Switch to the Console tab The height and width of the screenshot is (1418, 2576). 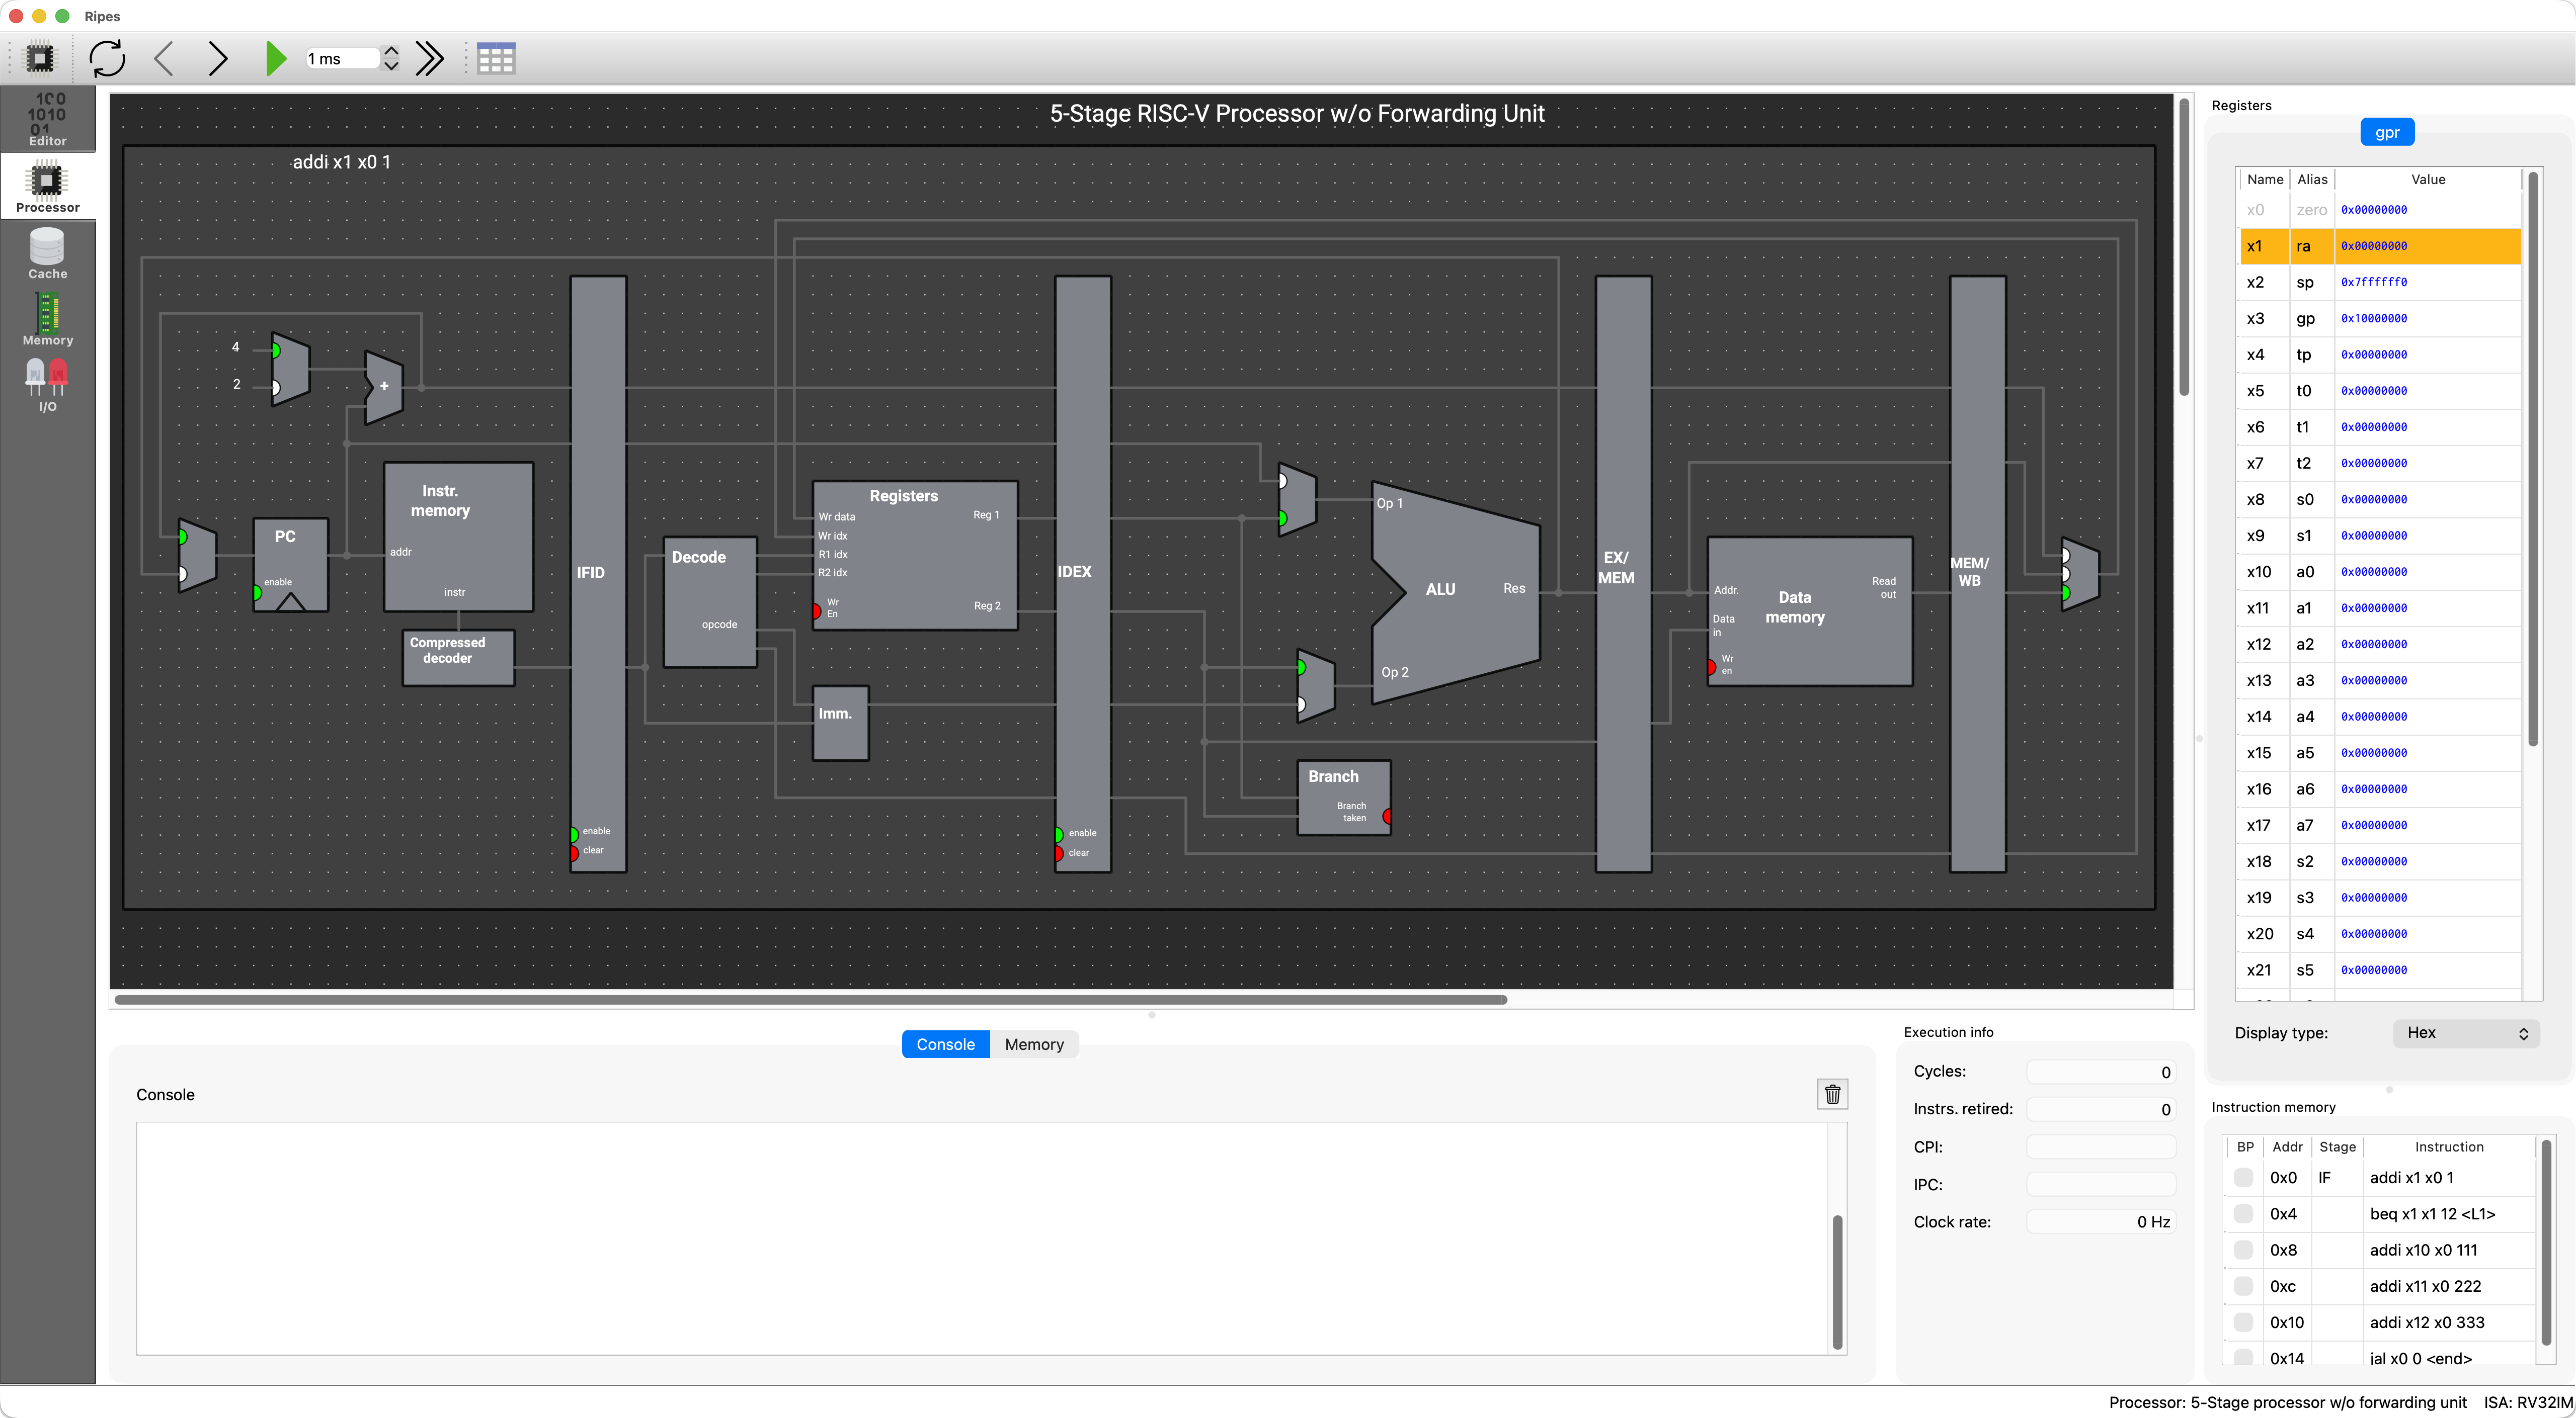[945, 1044]
